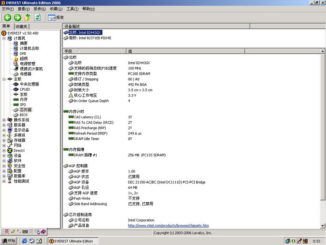This screenshot has height=245, width=326.
Task: Switch to the 菜单 tab
Action: (6, 26)
